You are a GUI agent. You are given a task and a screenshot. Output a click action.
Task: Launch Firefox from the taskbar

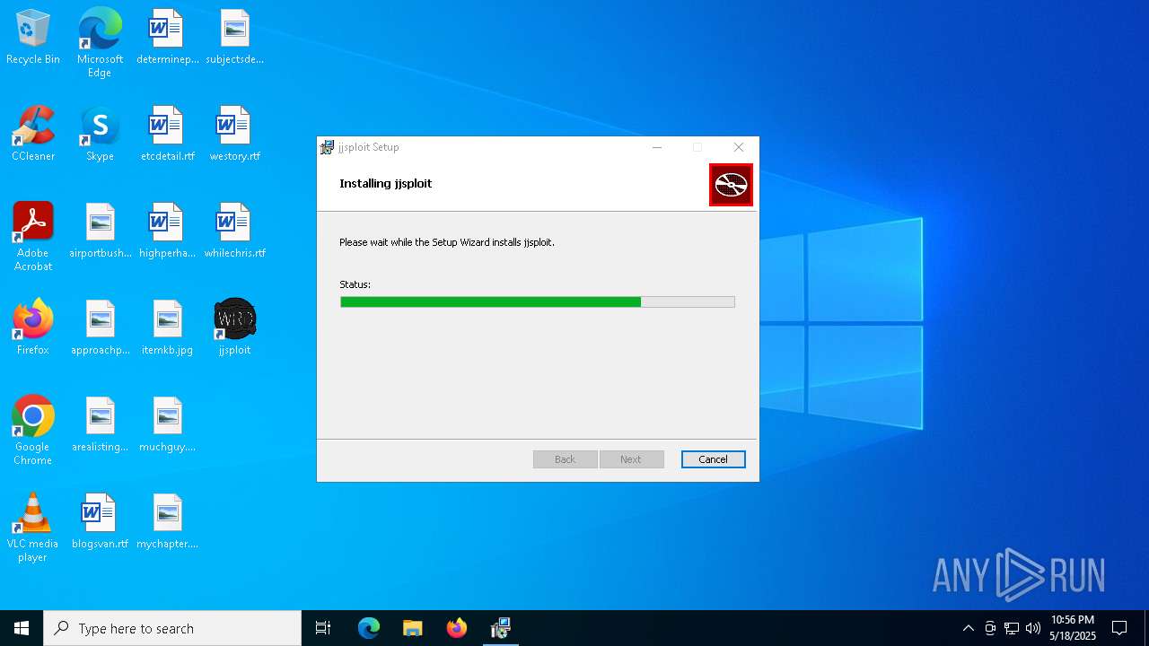coord(456,628)
